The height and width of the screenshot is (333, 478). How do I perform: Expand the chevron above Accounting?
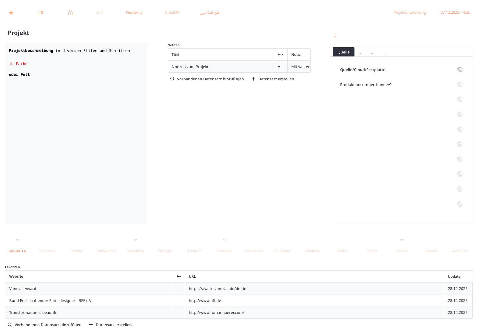tap(135, 240)
